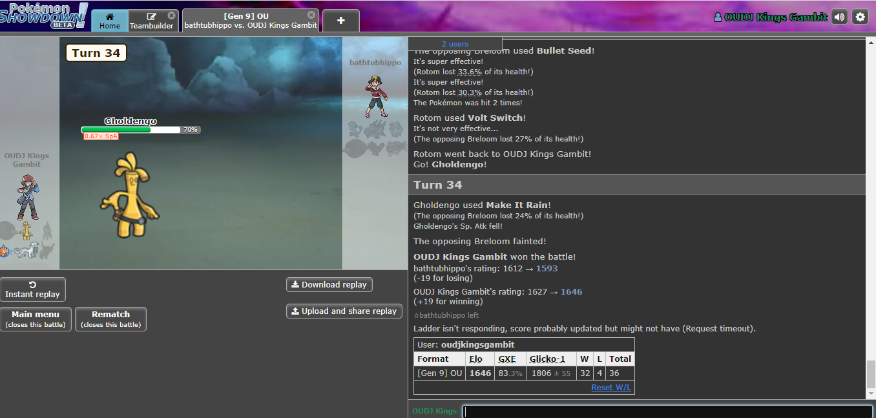Click the User: oudjkingsgambit table heading
This screenshot has height=418, width=876.
point(524,344)
